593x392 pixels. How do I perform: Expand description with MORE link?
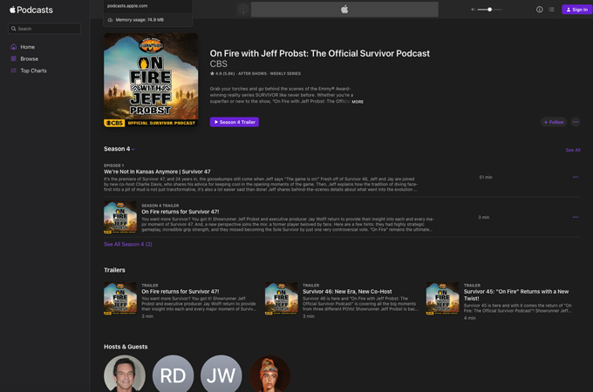(358, 102)
